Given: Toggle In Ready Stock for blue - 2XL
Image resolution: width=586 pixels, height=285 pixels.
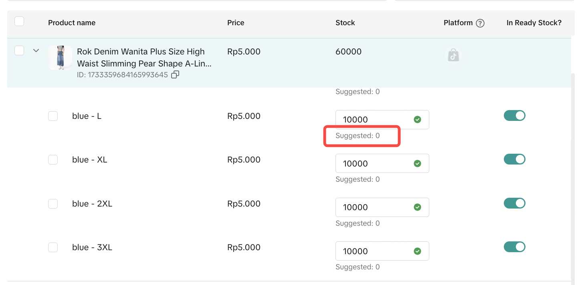Looking at the screenshot, I should pos(514,203).
